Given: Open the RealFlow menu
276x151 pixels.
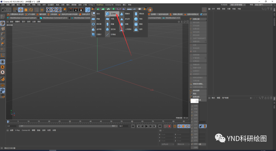Looking at the screenshot, I should coord(100,5).
